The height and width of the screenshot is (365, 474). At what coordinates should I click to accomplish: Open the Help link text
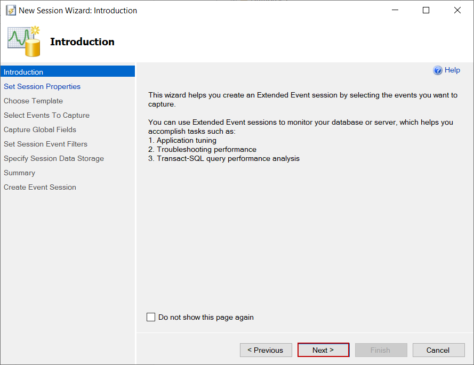452,70
